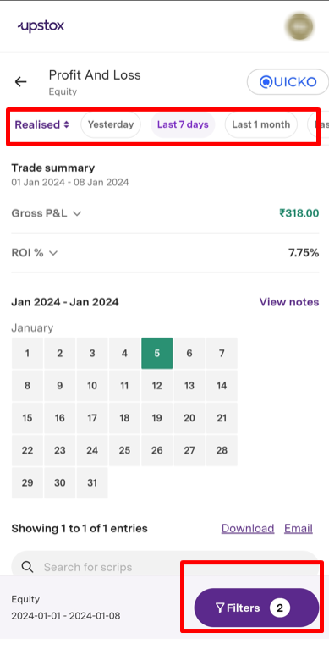Image resolution: width=329 pixels, height=649 pixels.
Task: Click the back arrow icon
Action: coord(20,82)
